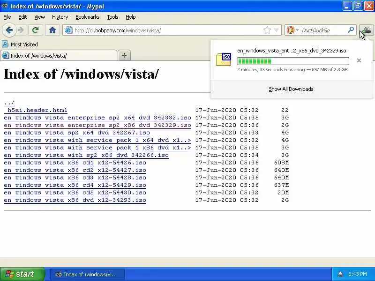
Task: Open the Bookmarks menu
Action: click(x=87, y=17)
